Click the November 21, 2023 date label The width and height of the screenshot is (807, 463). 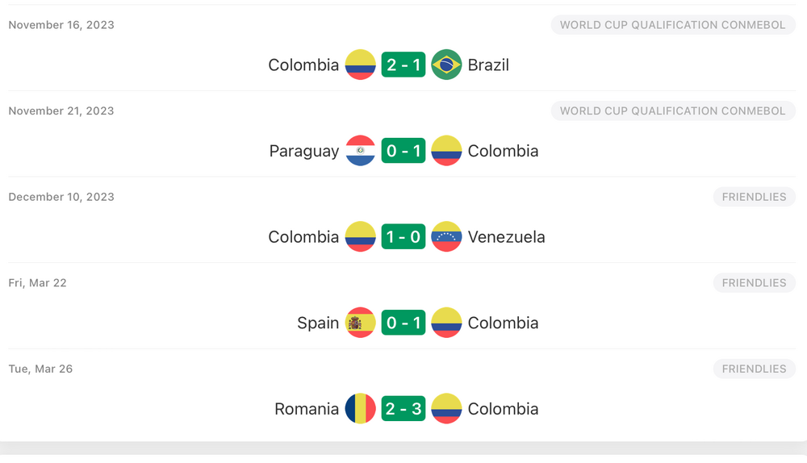pyautogui.click(x=61, y=111)
